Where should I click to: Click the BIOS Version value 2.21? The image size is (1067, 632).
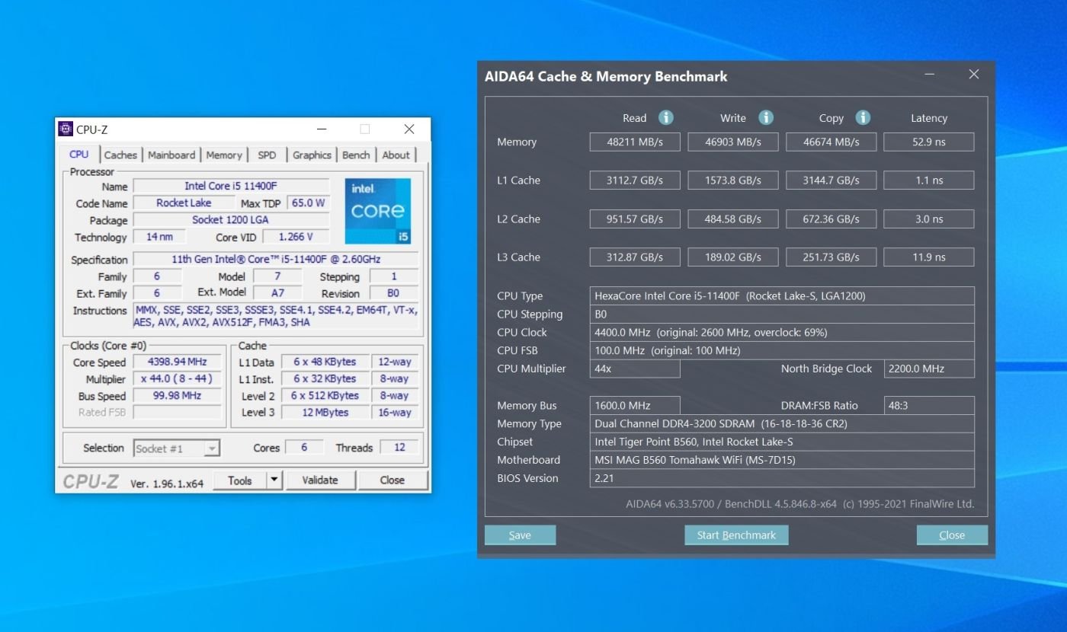tap(782, 478)
